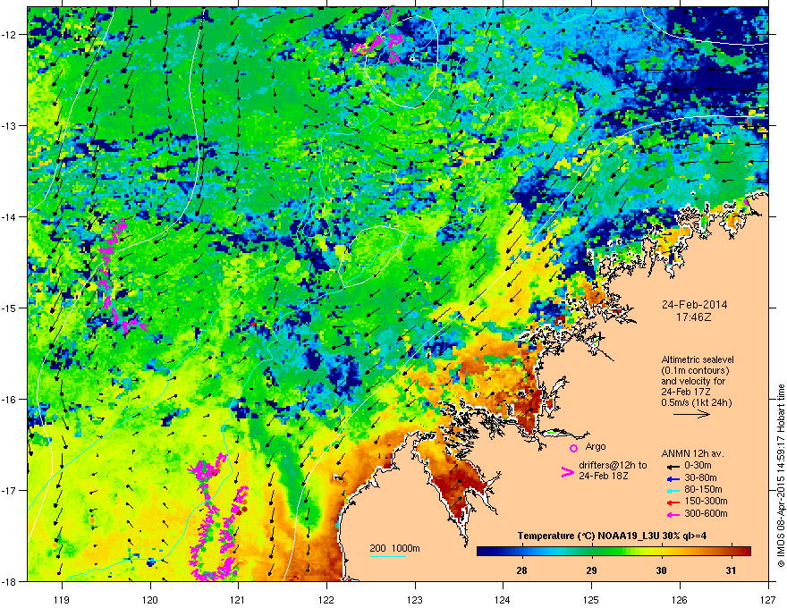
Task: Click the colorbar tick label 31
Action: tap(732, 570)
